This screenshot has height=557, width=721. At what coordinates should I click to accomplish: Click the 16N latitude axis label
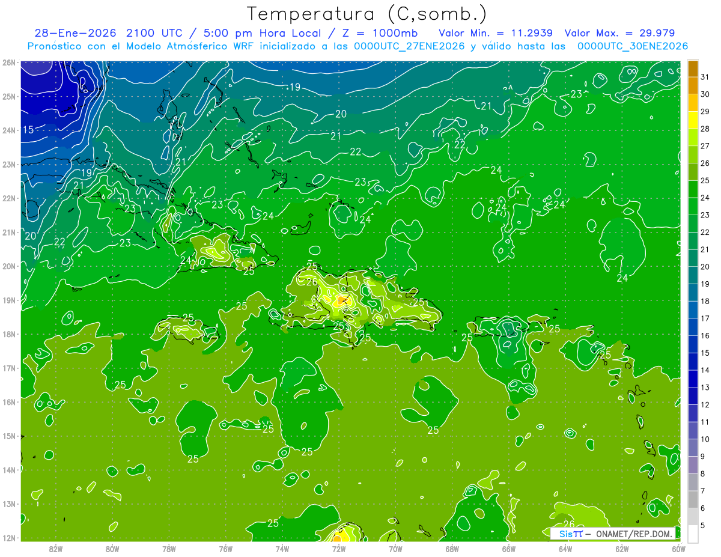[8, 402]
